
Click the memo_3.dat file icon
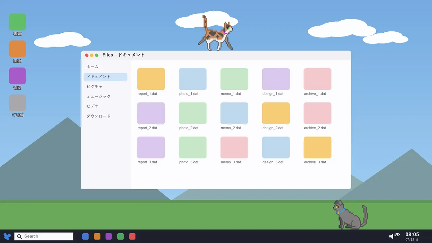pyautogui.click(x=234, y=147)
